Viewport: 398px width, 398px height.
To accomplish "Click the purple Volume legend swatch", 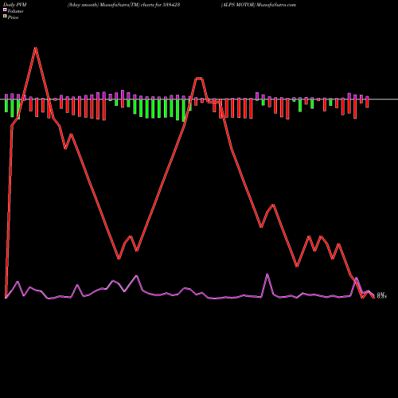I will point(5,10).
